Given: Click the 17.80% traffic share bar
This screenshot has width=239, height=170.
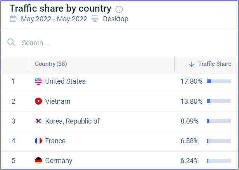Looking at the screenshot, I should point(219,81).
